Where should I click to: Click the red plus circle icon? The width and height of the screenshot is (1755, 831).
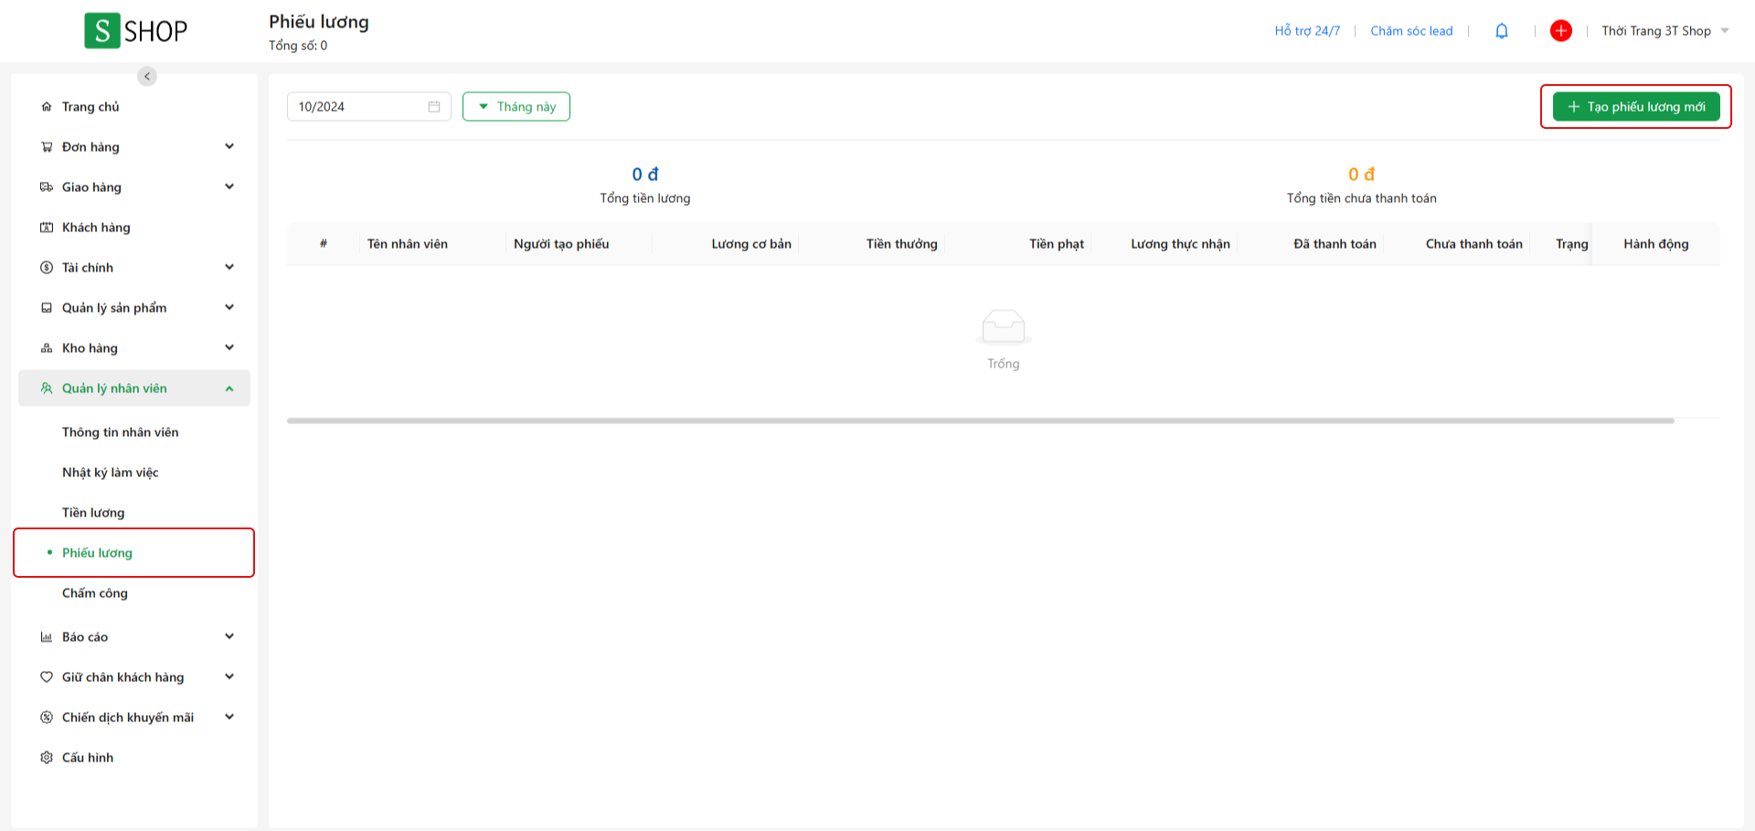pyautogui.click(x=1560, y=31)
